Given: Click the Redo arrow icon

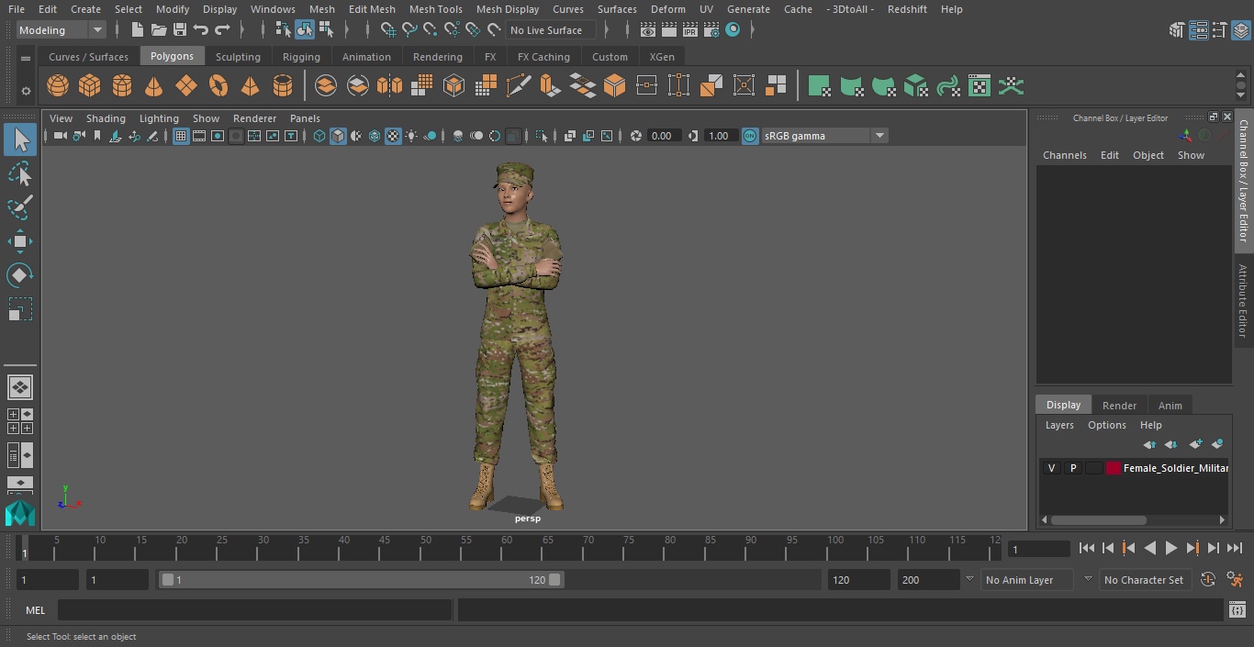Looking at the screenshot, I should pyautogui.click(x=222, y=30).
